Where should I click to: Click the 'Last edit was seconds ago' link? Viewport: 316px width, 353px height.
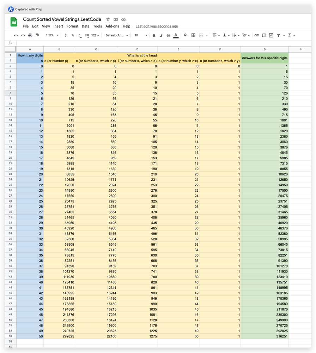[x=157, y=26]
